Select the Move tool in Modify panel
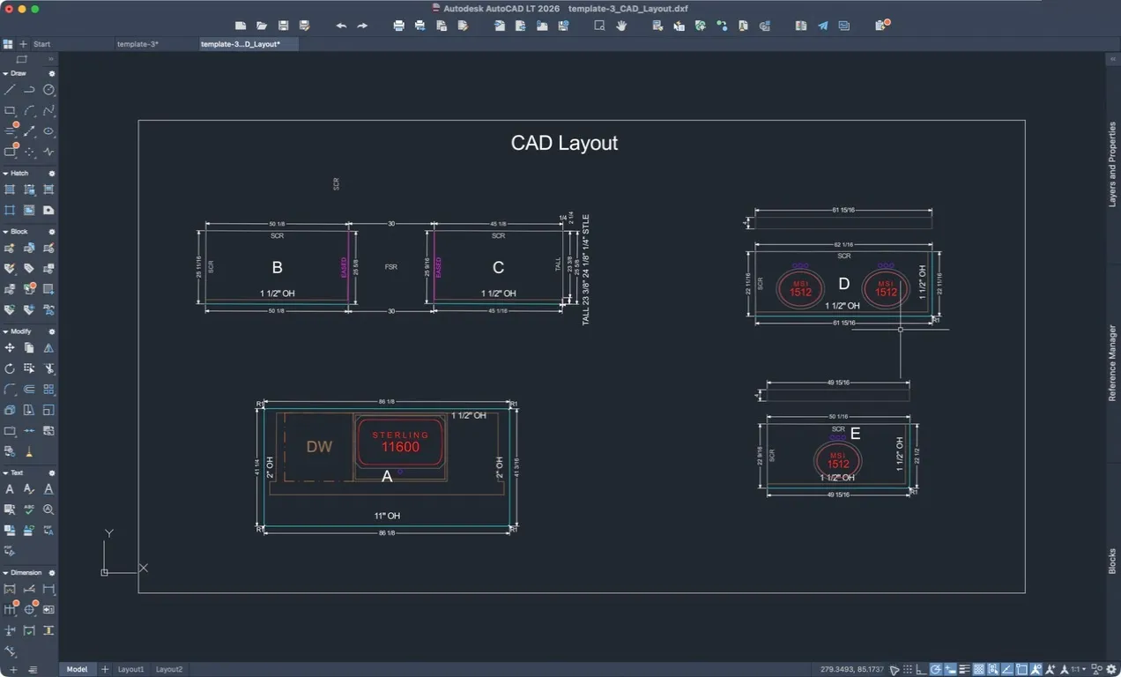This screenshot has width=1121, height=677. pyautogui.click(x=10, y=348)
